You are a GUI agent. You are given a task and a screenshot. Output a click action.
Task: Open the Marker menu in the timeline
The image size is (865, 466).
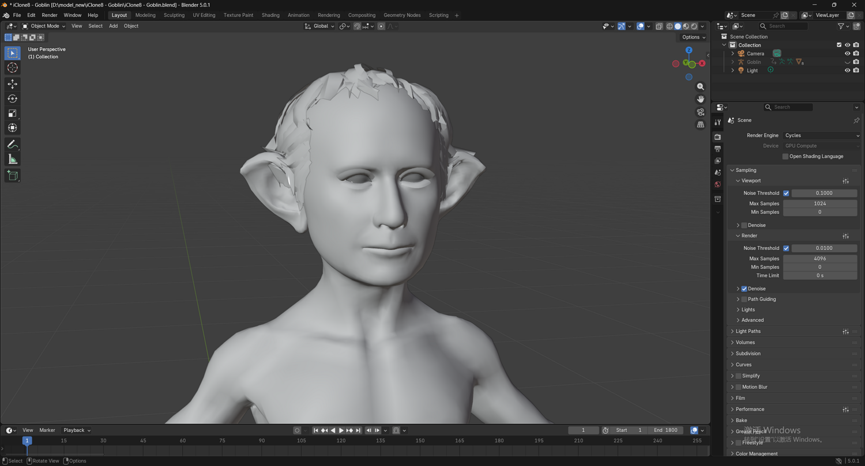(x=47, y=430)
